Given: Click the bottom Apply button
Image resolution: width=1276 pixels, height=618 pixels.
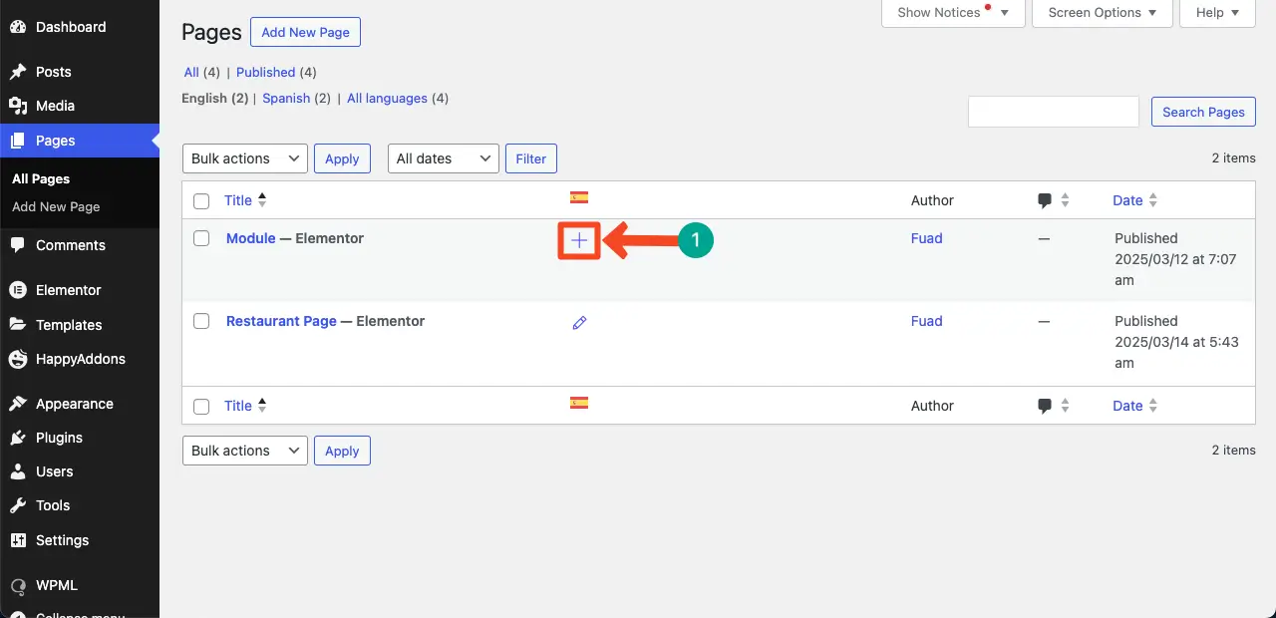Looking at the screenshot, I should pos(342,451).
